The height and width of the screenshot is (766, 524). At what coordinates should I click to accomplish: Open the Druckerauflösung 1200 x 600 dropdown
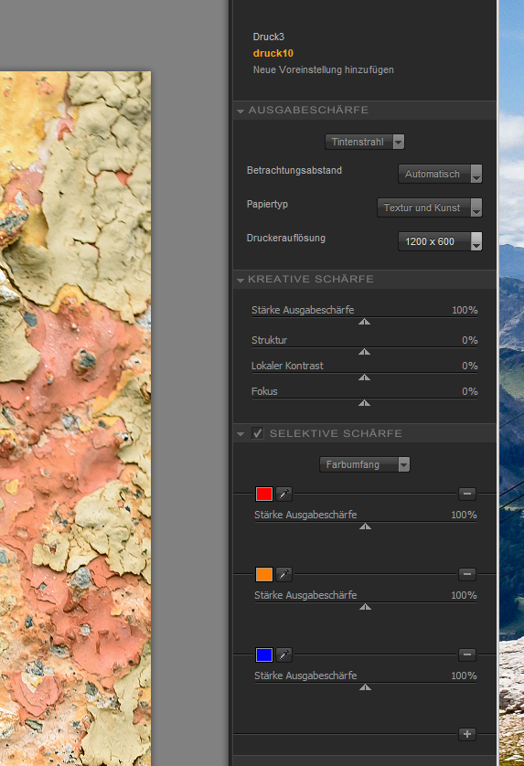point(440,241)
